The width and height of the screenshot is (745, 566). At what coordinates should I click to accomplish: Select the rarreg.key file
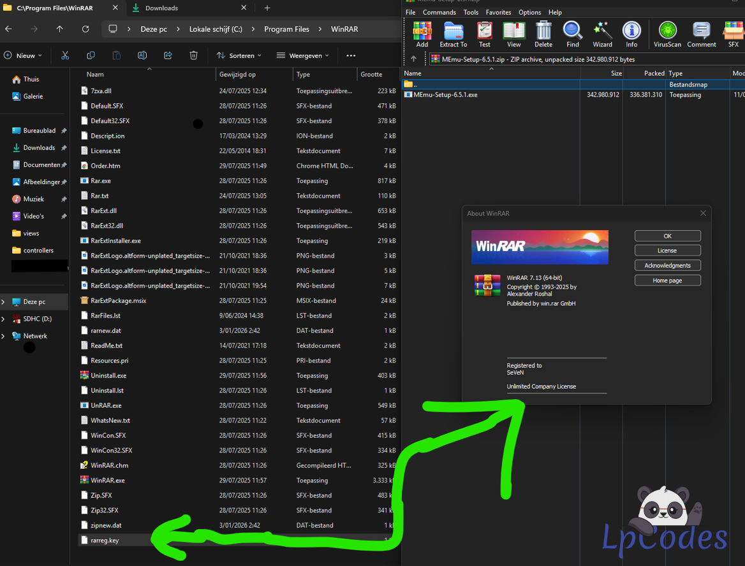click(105, 541)
